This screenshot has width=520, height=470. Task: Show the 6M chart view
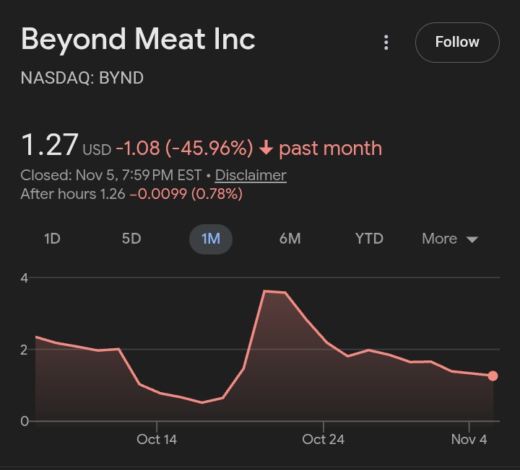(x=290, y=239)
